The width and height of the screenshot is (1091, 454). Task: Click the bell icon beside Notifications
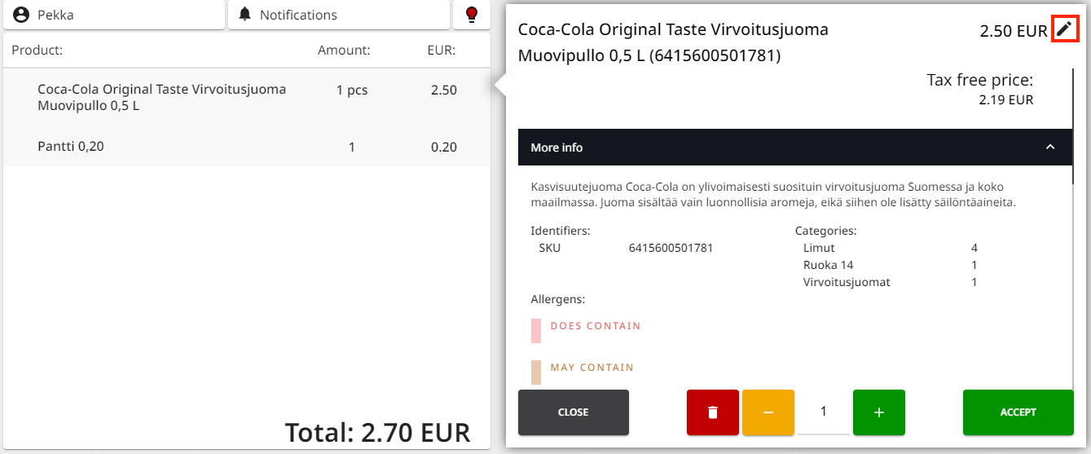tap(244, 15)
